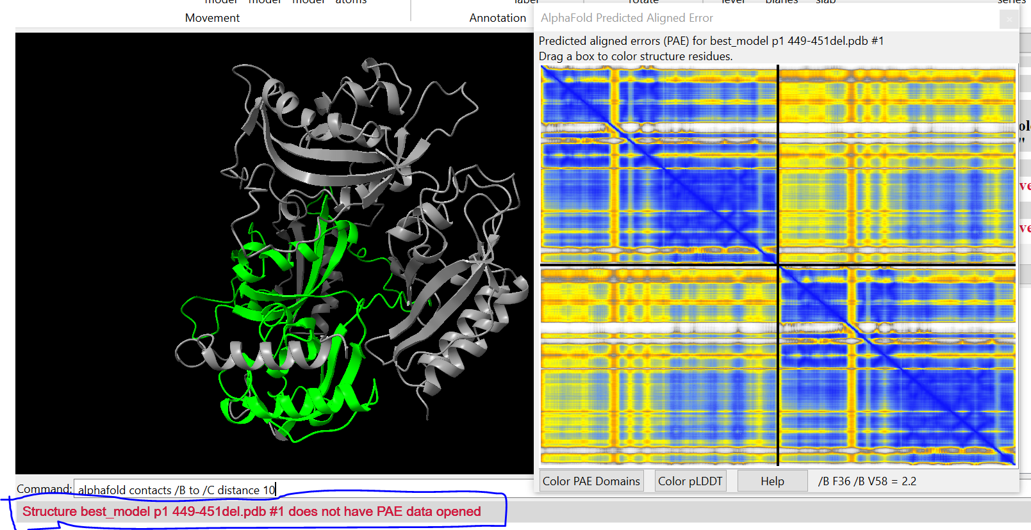This screenshot has width=1031, height=530.
Task: Click the top-left quadrant of PAE heatmap
Action: [659, 164]
